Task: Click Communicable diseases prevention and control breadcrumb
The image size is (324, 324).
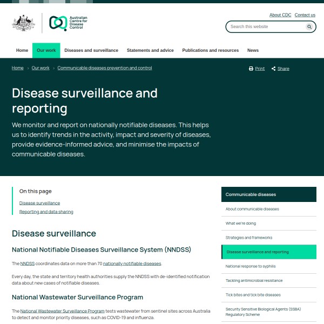Action: pos(105,68)
